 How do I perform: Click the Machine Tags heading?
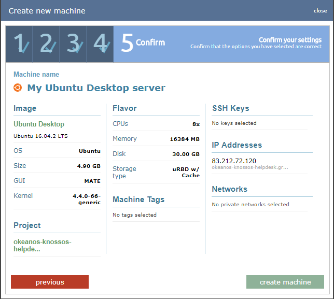[x=138, y=200]
